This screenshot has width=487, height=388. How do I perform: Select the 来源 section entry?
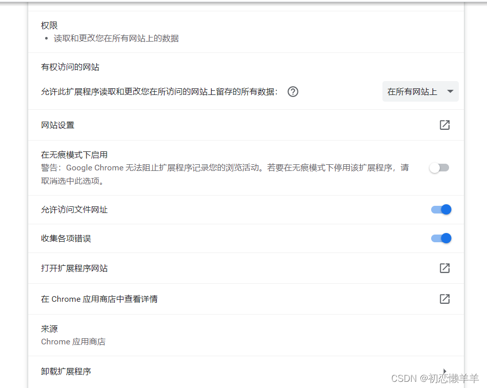point(49,328)
